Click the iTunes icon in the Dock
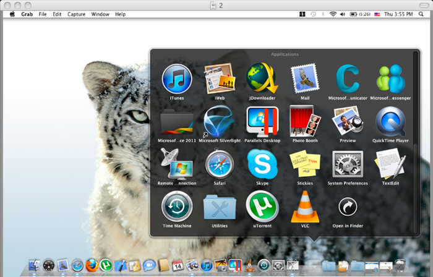 pos(206,266)
